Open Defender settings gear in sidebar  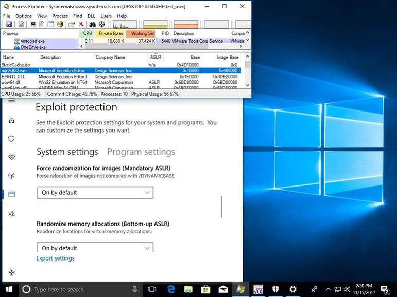click(11, 273)
